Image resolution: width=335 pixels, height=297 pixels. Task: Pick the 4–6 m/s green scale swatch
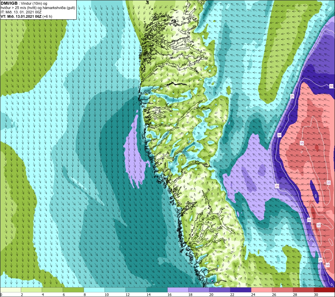(52, 290)
